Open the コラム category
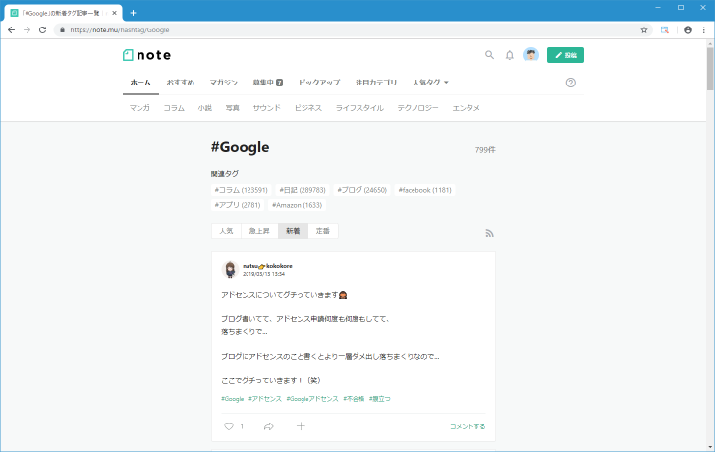Viewport: 715px width, 452px height. coord(174,108)
